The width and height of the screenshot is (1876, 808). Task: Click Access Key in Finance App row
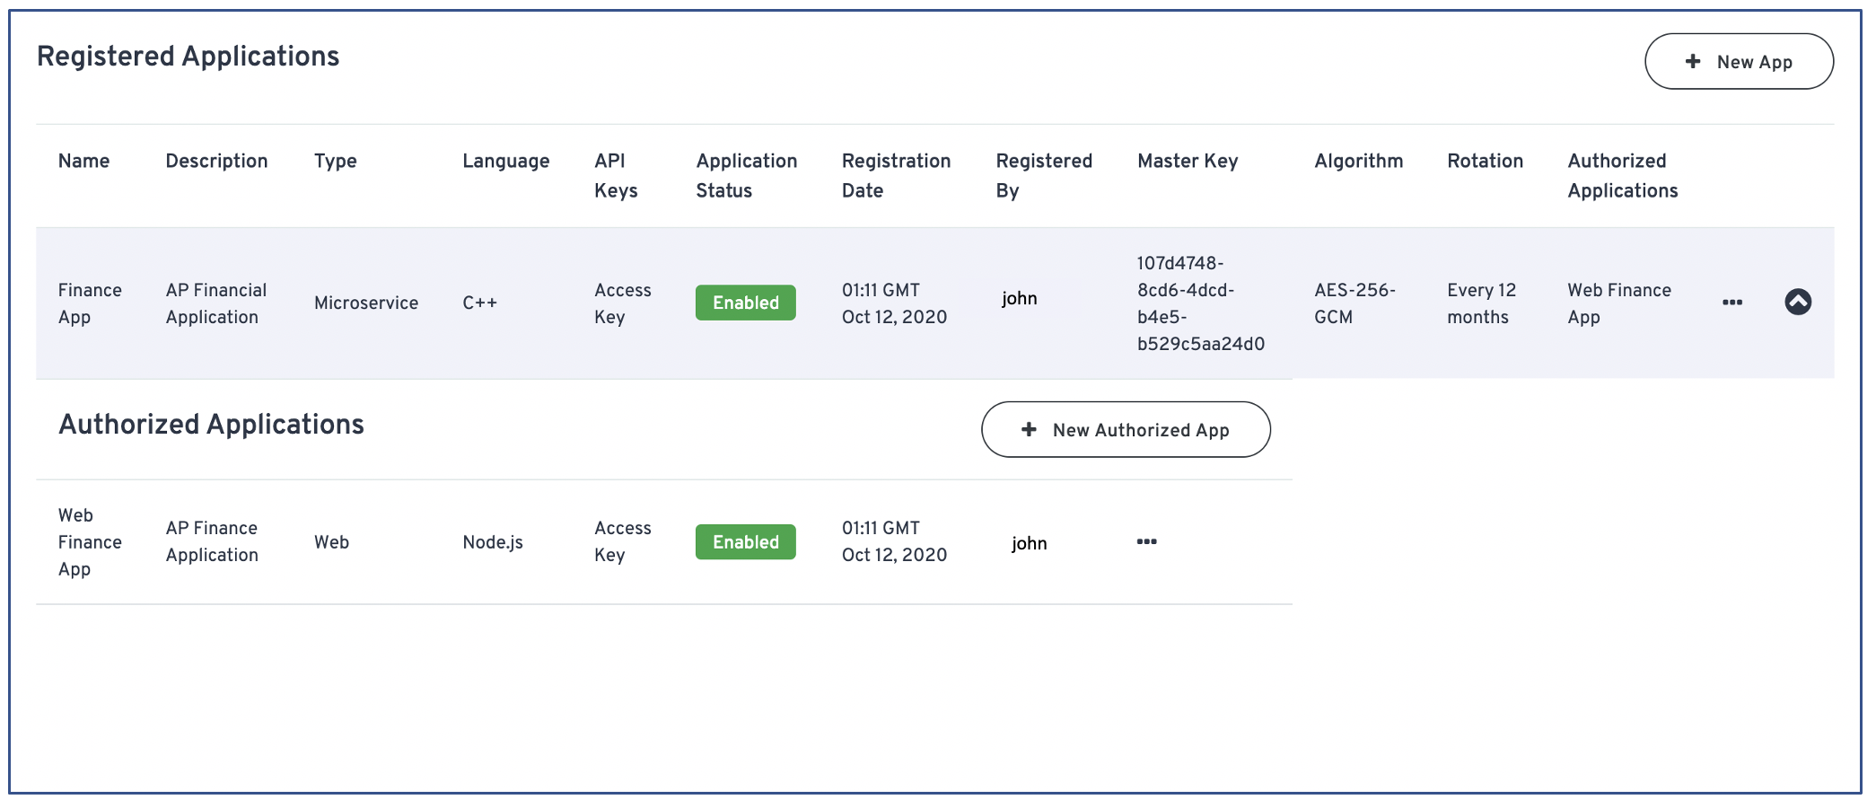tap(622, 303)
